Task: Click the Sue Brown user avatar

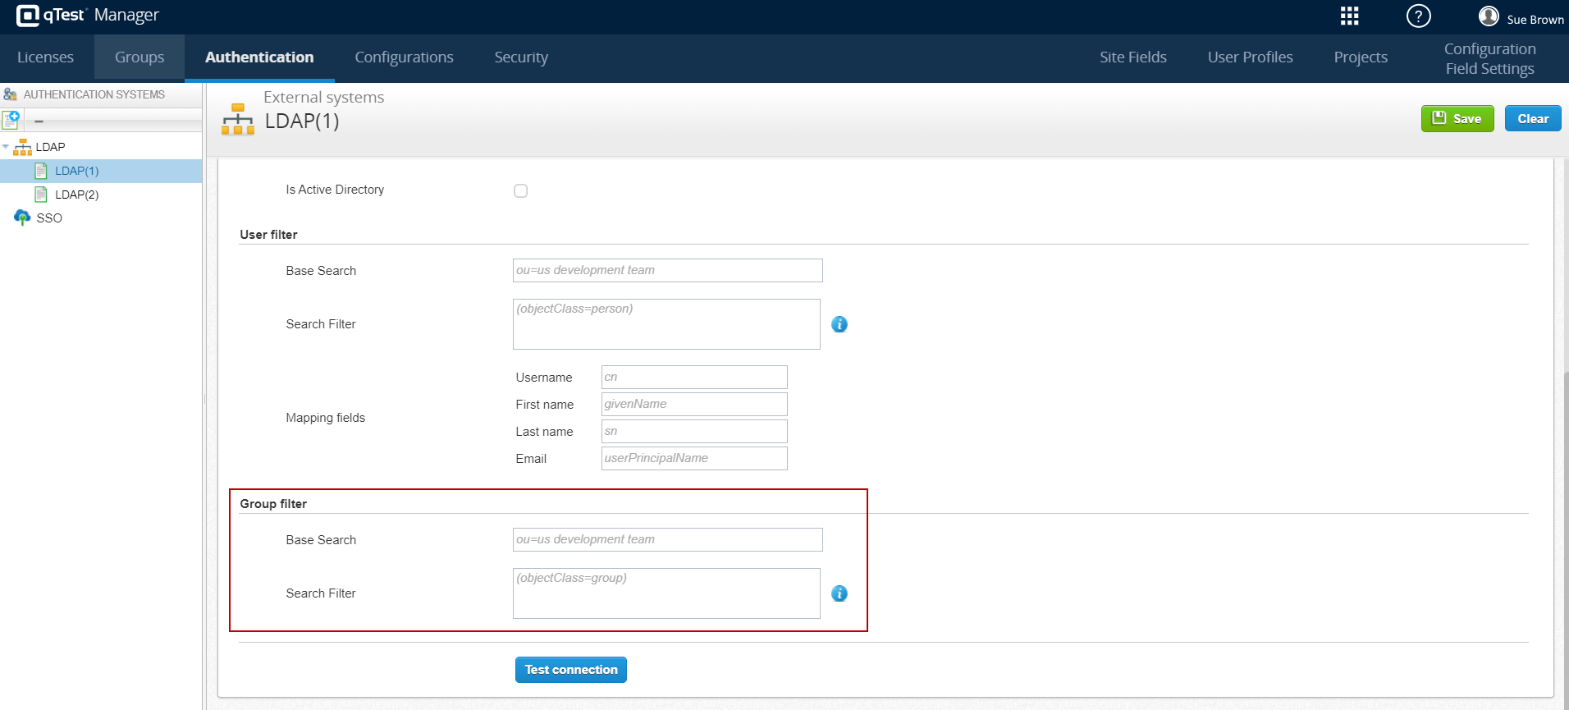Action: click(1489, 16)
